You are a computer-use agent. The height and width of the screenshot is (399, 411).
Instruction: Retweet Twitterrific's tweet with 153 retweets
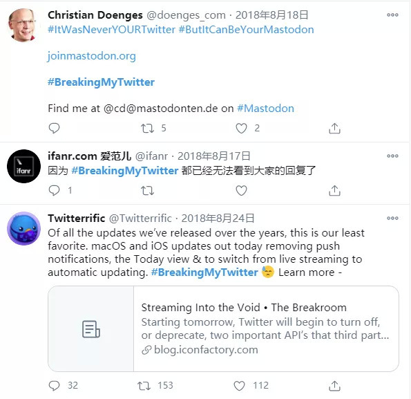click(x=144, y=386)
